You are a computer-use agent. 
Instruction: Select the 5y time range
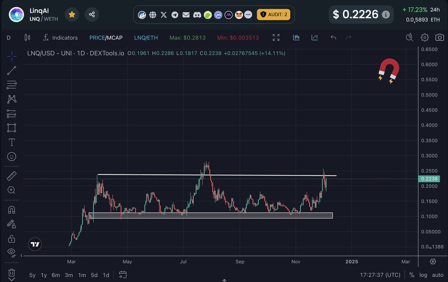32,275
